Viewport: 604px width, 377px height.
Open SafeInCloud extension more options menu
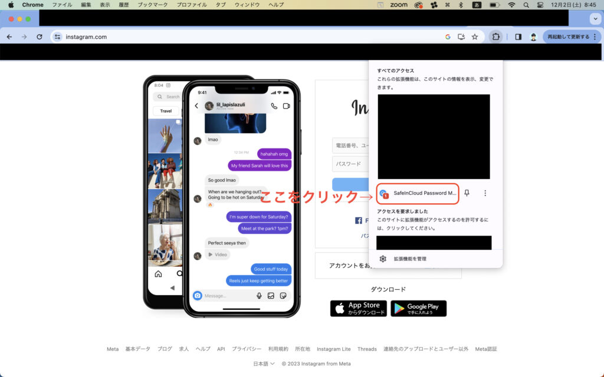[x=485, y=193]
